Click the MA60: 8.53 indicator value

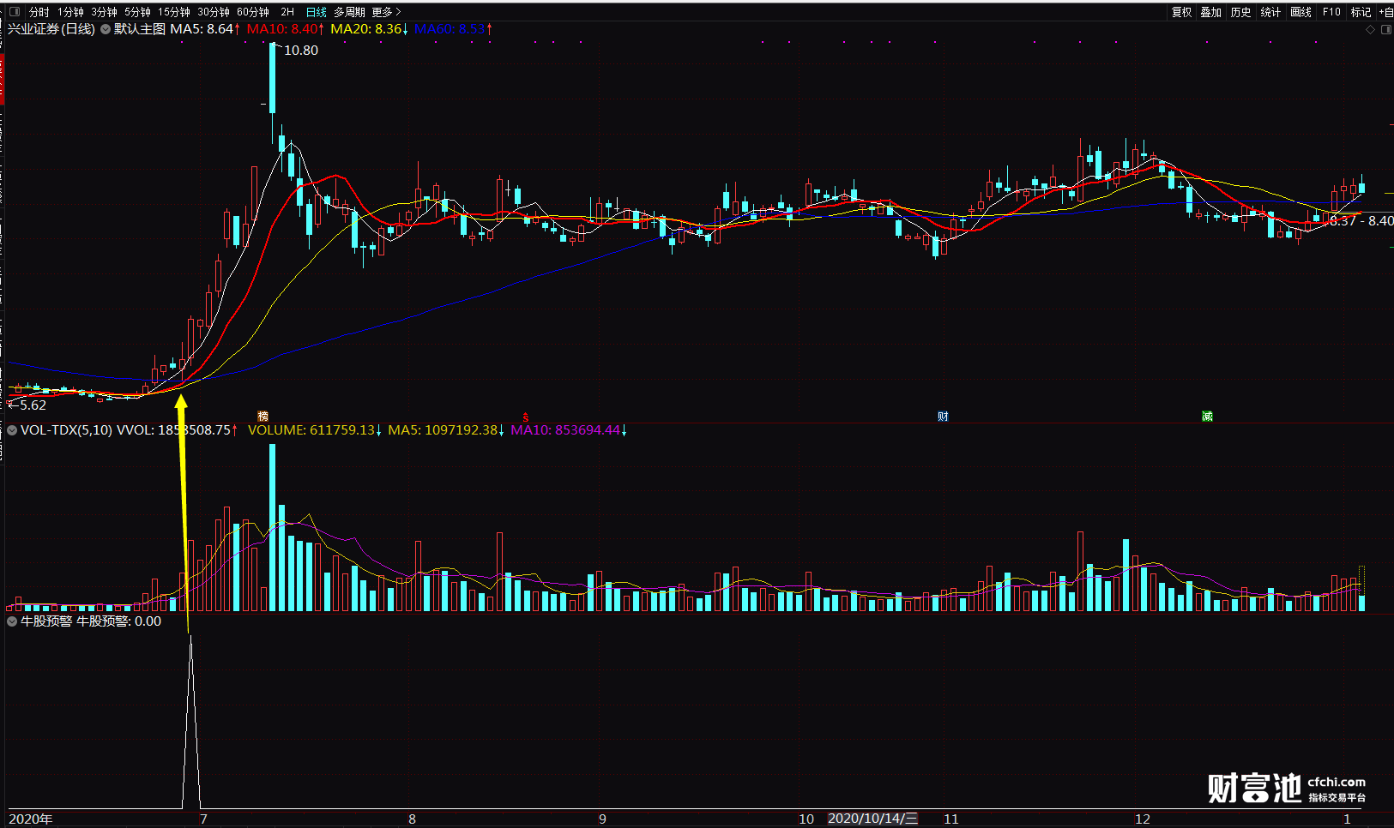(450, 29)
